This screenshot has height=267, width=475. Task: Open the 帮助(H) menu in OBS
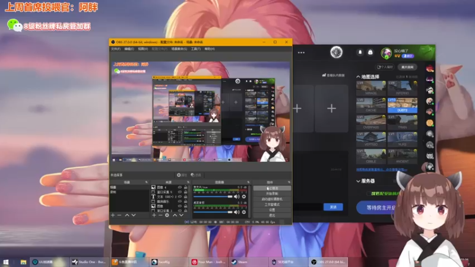210,49
